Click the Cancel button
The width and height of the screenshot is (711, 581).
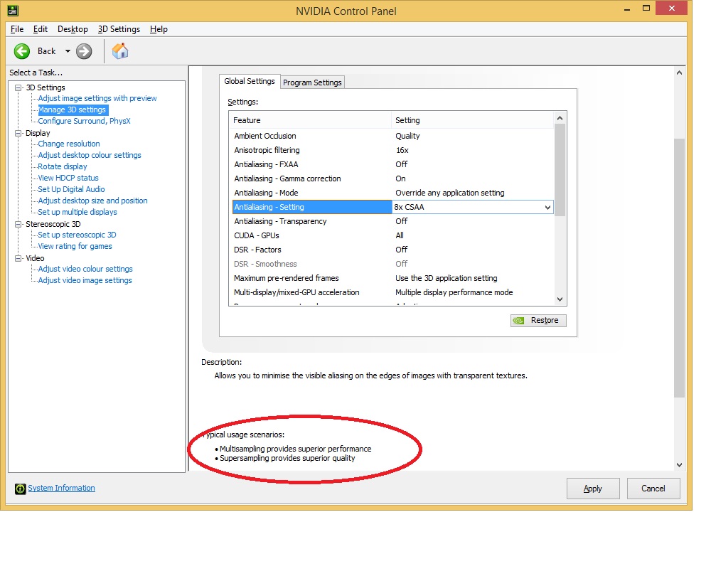(x=653, y=489)
